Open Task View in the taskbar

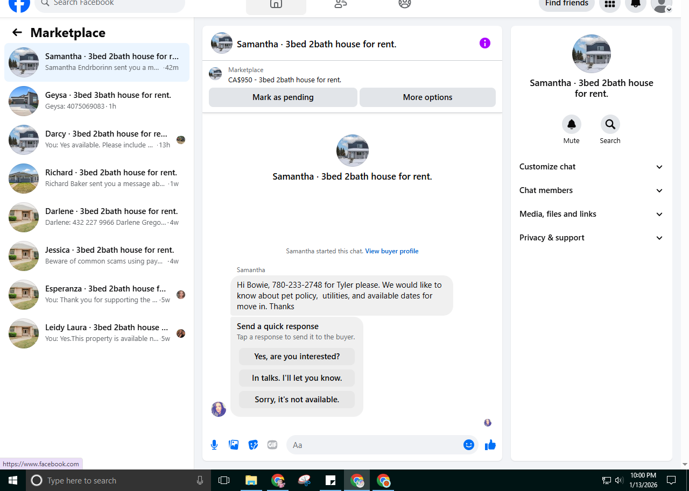[x=224, y=480]
